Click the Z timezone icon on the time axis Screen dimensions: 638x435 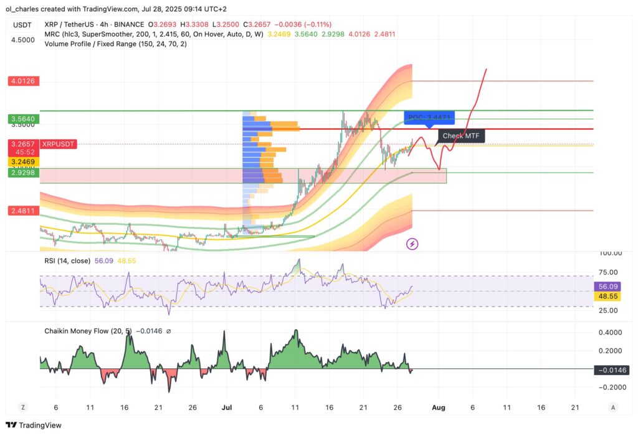(22, 407)
